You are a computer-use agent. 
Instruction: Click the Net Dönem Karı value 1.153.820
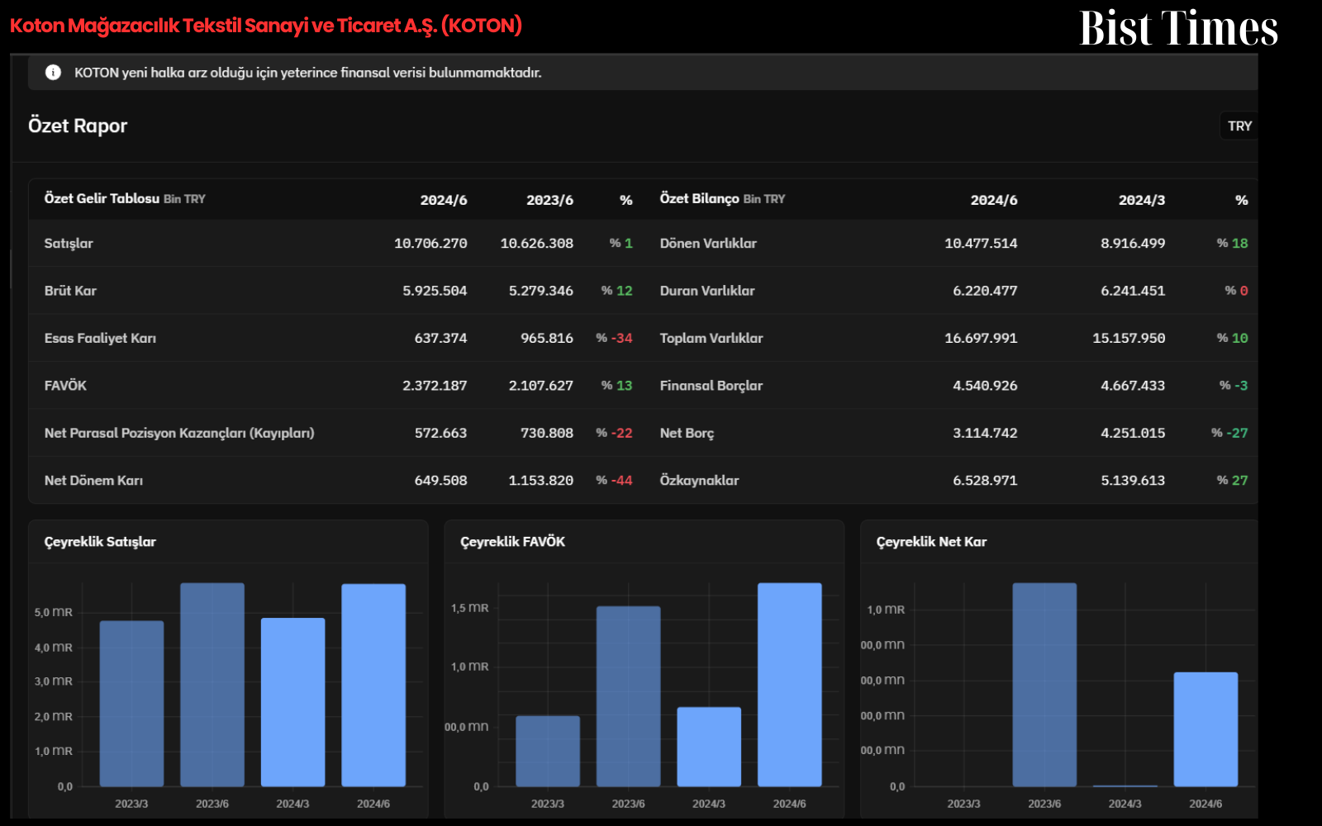540,481
